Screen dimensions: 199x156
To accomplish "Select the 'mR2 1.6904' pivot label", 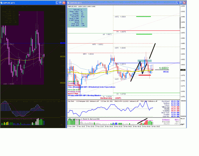I will pyautogui.click(x=120, y=17).
